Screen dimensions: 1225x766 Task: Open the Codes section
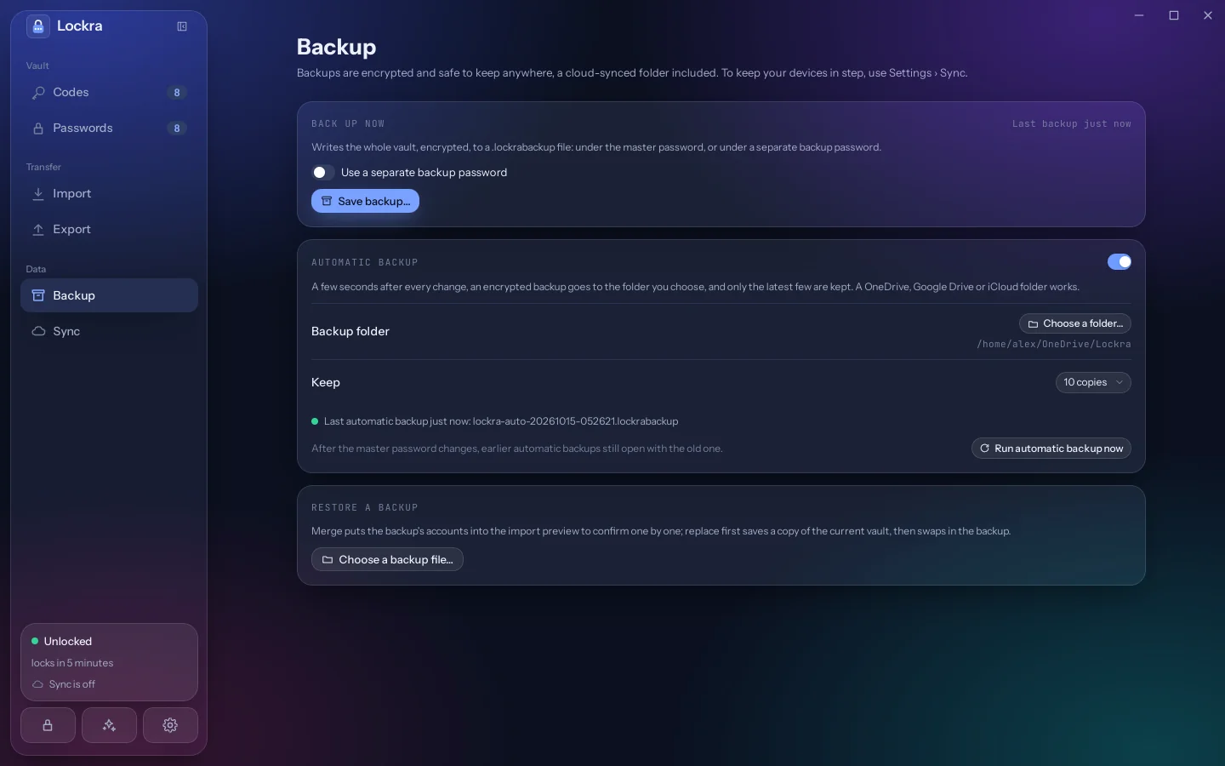click(x=109, y=93)
